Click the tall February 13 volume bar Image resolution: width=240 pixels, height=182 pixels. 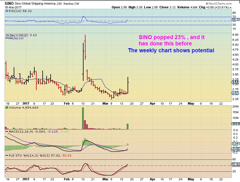(x=83, y=118)
